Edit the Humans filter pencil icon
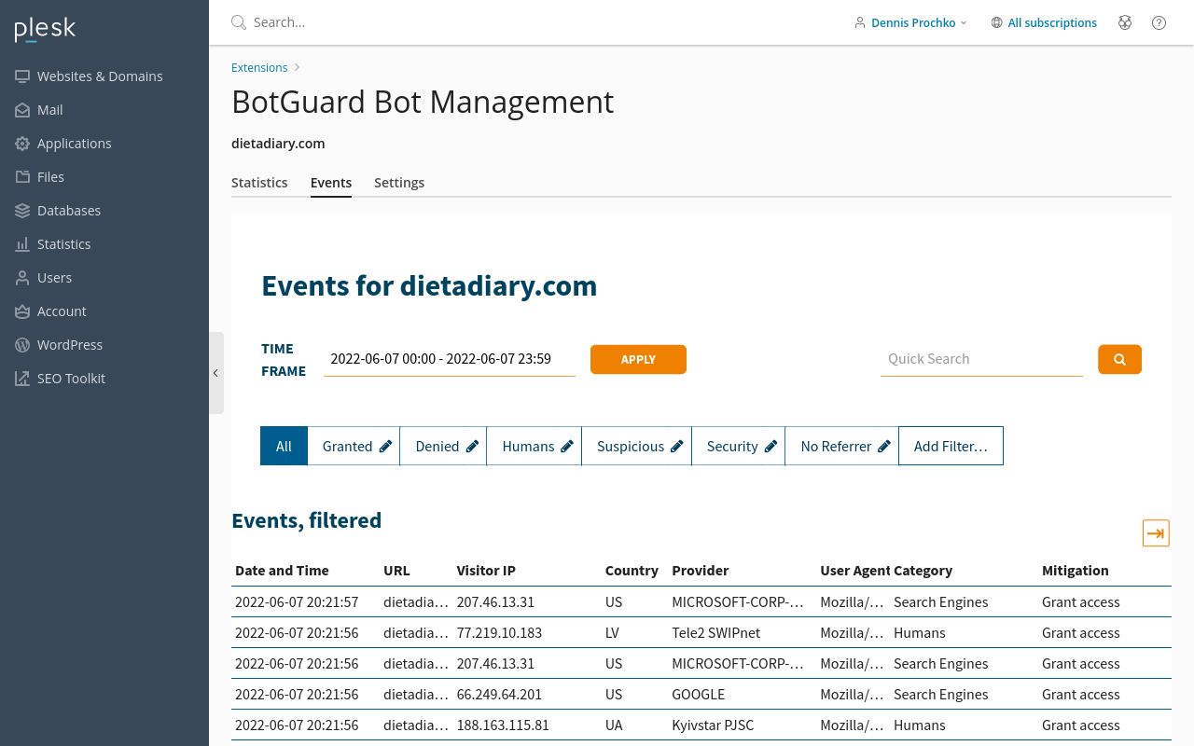This screenshot has height=746, width=1194. coord(566,447)
